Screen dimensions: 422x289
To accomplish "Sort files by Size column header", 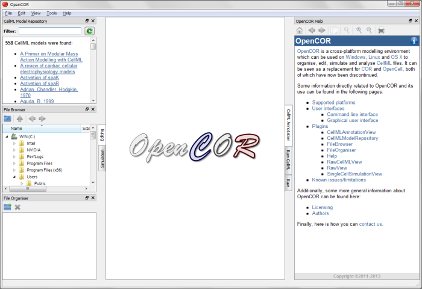I will (86, 128).
